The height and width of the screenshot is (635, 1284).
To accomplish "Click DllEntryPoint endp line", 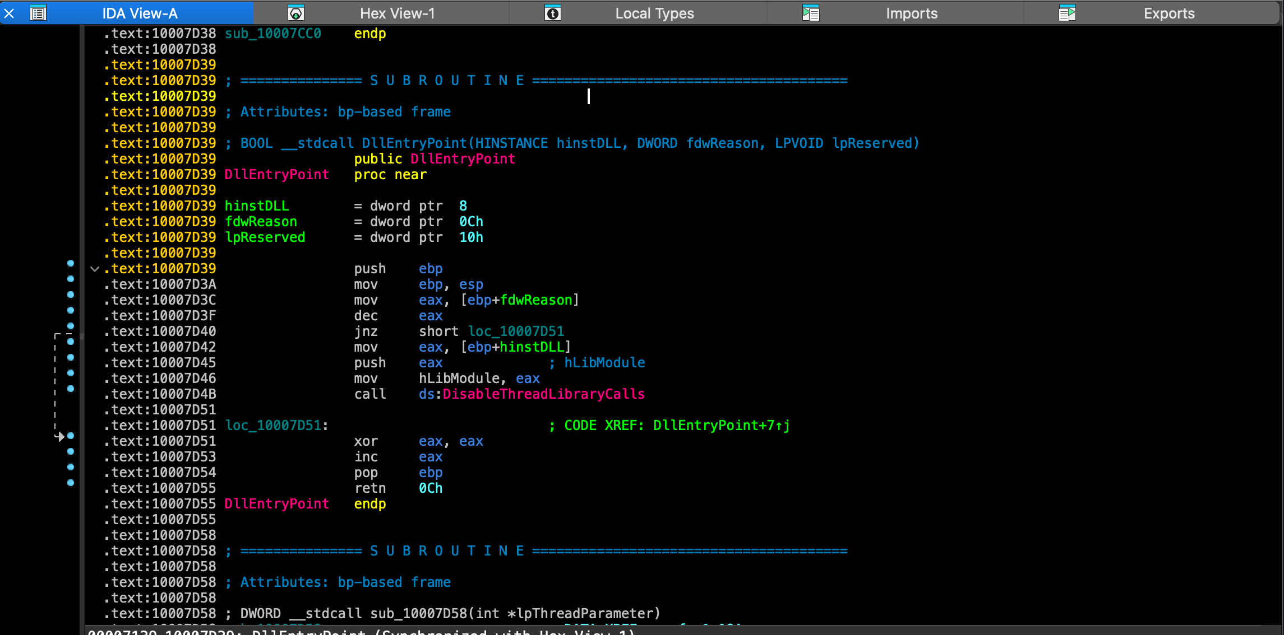I will pyautogui.click(x=305, y=504).
